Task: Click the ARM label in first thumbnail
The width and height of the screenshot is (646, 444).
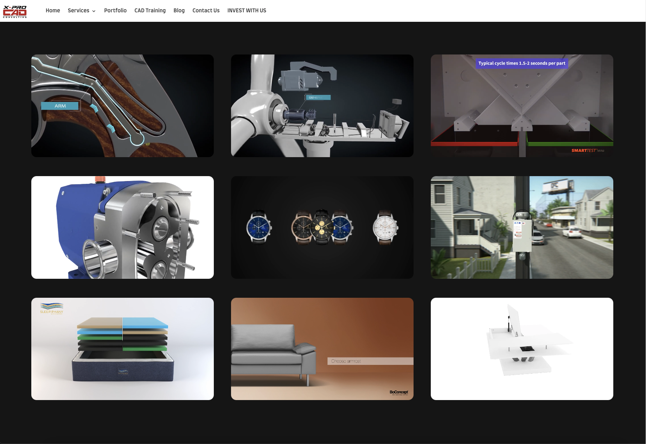Action: tap(60, 106)
